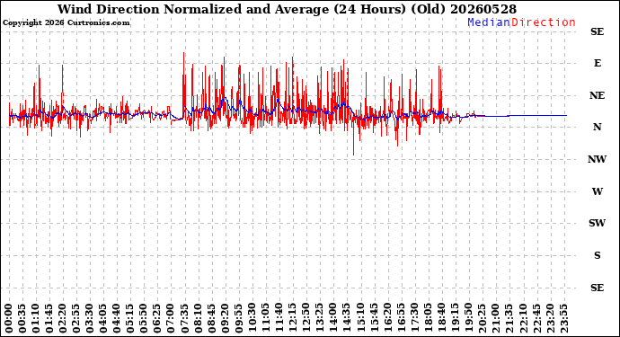This screenshot has width=620, height=337.
Task: Click the 12:15 time label
Action: 292,318
